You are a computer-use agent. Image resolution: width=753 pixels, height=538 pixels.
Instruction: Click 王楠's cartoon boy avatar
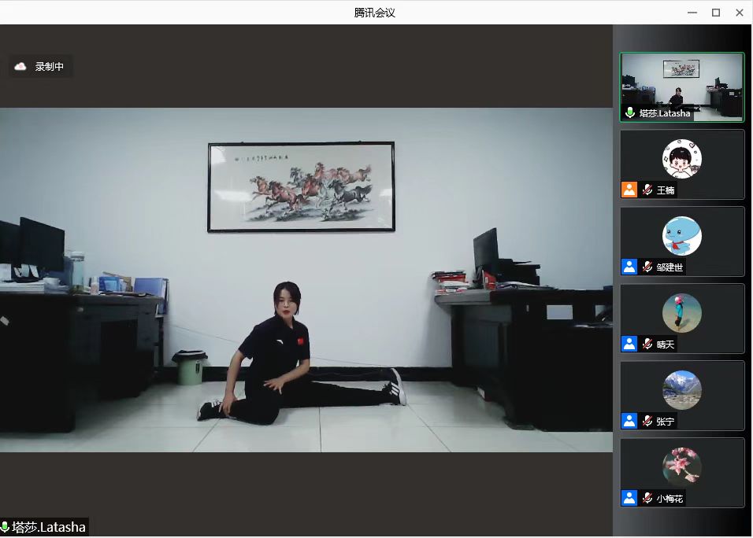click(681, 158)
